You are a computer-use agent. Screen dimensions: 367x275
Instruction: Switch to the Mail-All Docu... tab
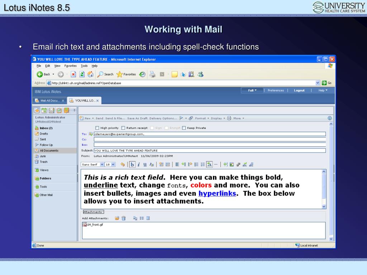pyautogui.click(x=49, y=101)
